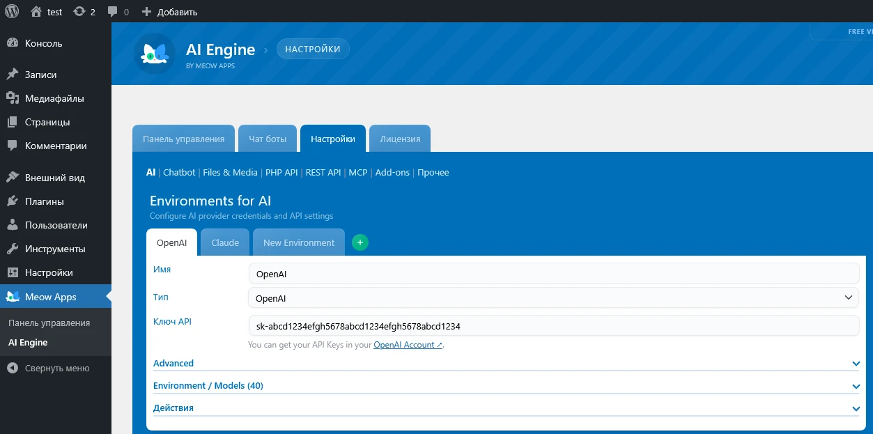Switch to New Environment tab

coord(299,242)
